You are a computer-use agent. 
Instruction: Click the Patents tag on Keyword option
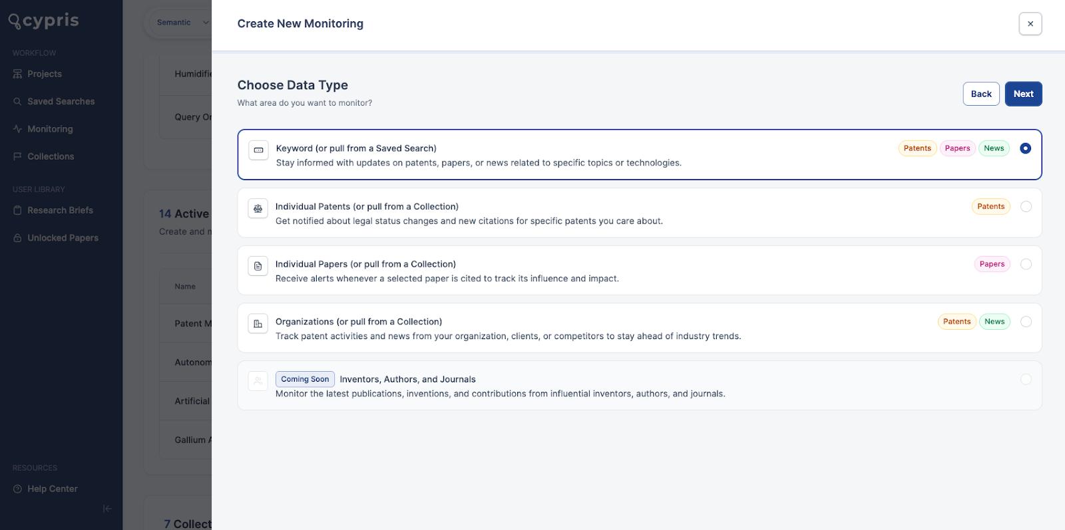917,148
